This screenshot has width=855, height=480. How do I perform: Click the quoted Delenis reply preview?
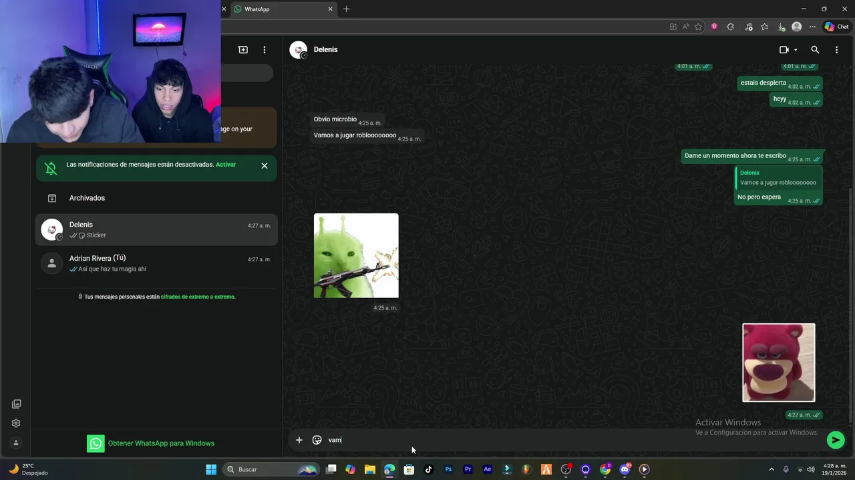[778, 177]
